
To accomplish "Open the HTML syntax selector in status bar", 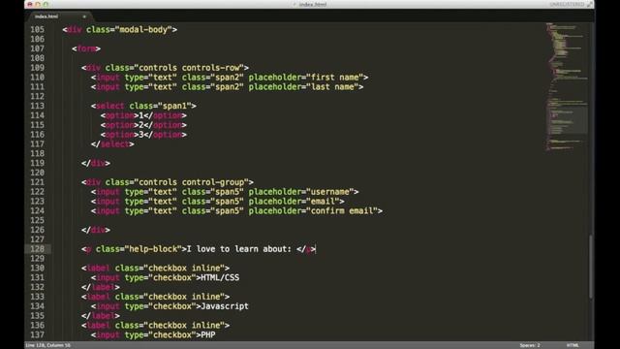I will pos(573,345).
